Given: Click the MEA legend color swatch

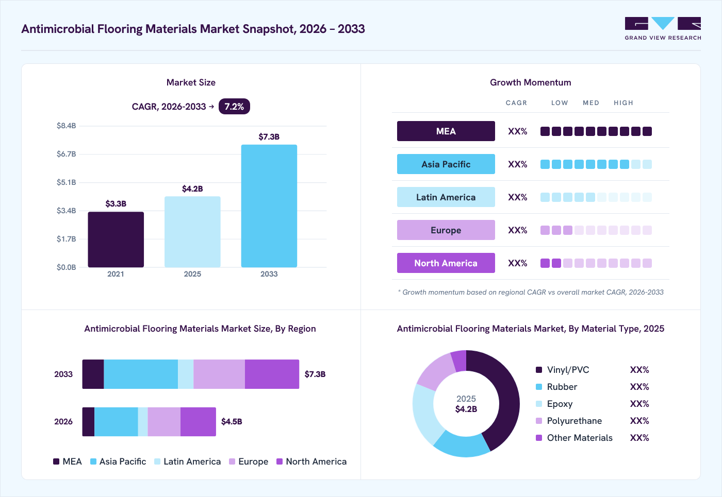Looking at the screenshot, I should (56, 461).
